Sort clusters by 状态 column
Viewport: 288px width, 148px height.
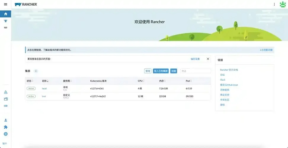[30, 81]
